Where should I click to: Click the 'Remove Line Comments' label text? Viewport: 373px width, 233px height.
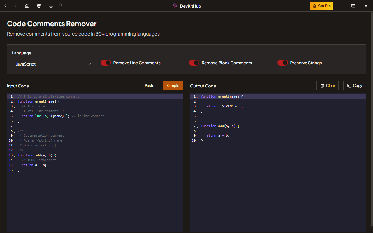point(137,63)
